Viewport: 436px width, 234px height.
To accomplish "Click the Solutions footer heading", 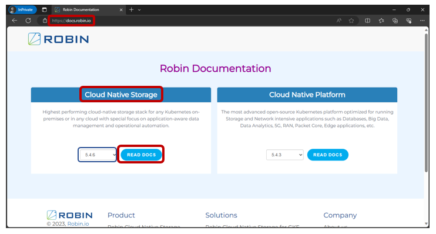I will point(221,215).
